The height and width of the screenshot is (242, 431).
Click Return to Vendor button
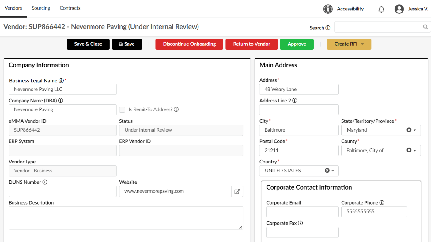251,44
